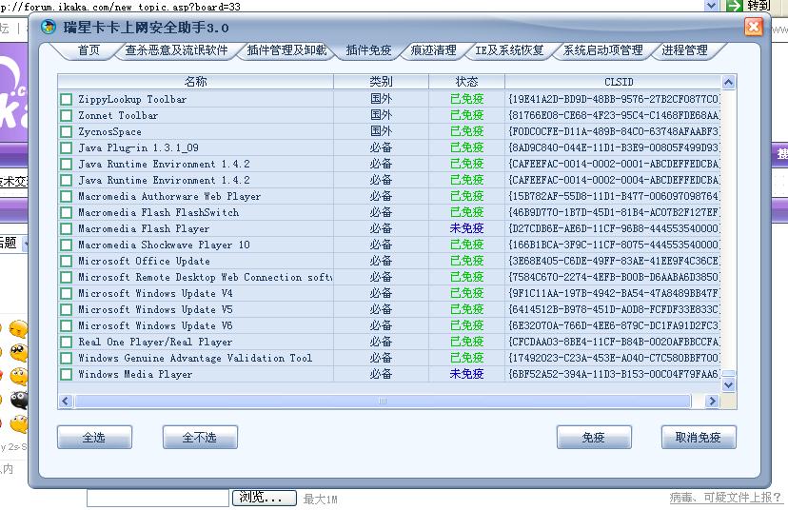Tick the ZycnosSpace checkbox
The image size is (788, 510).
66,131
